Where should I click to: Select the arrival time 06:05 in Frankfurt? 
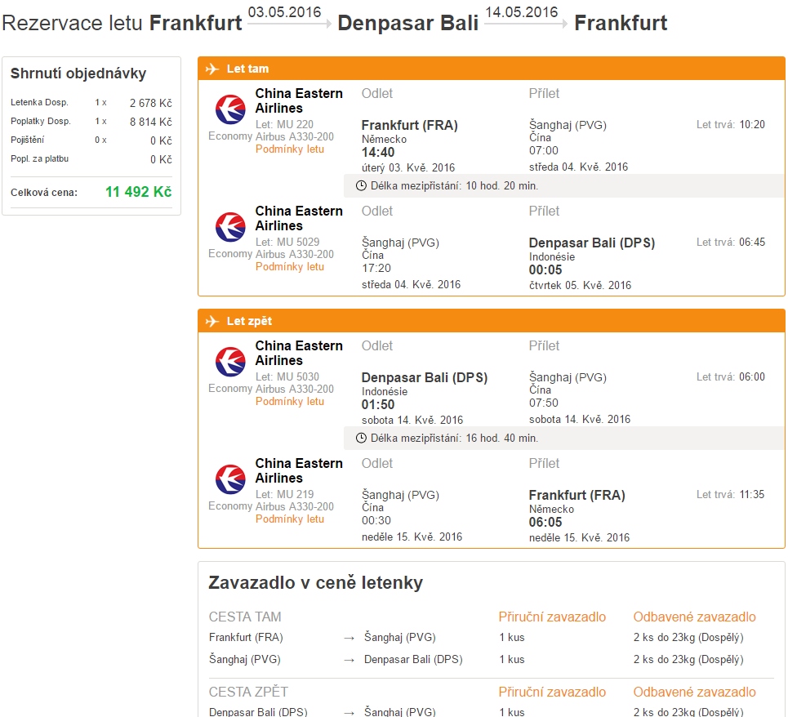click(x=545, y=522)
